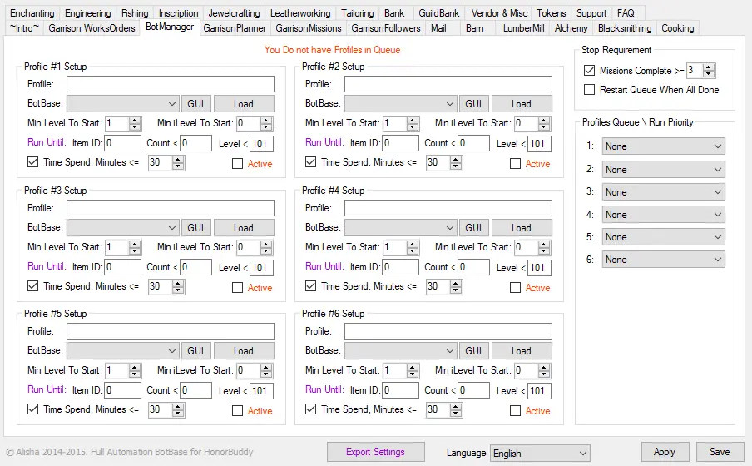Switch to the FAQ tab
Viewport: 752px width, 466px height.
[626, 13]
